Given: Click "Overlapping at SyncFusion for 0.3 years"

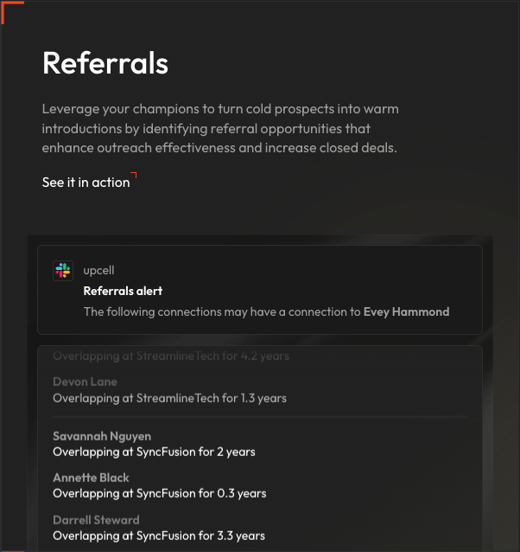Looking at the screenshot, I should point(159,493).
